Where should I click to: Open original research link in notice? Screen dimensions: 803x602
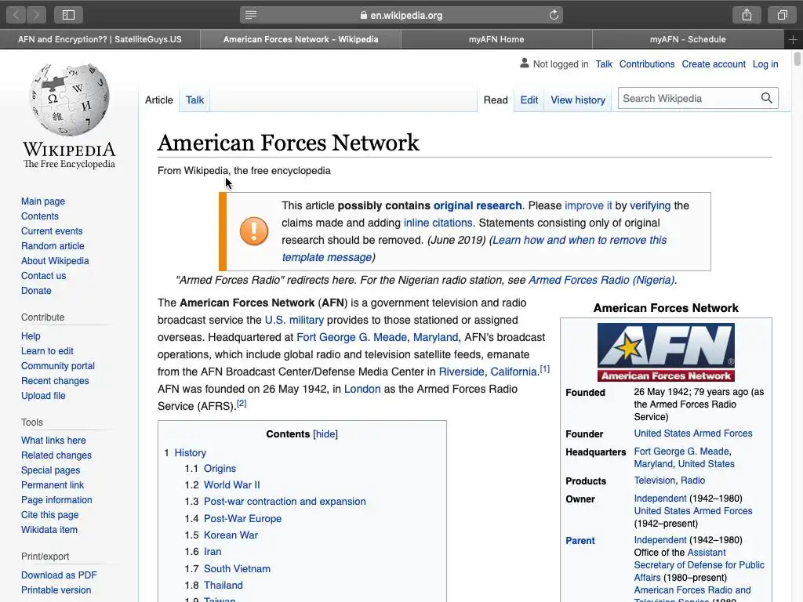coord(478,205)
